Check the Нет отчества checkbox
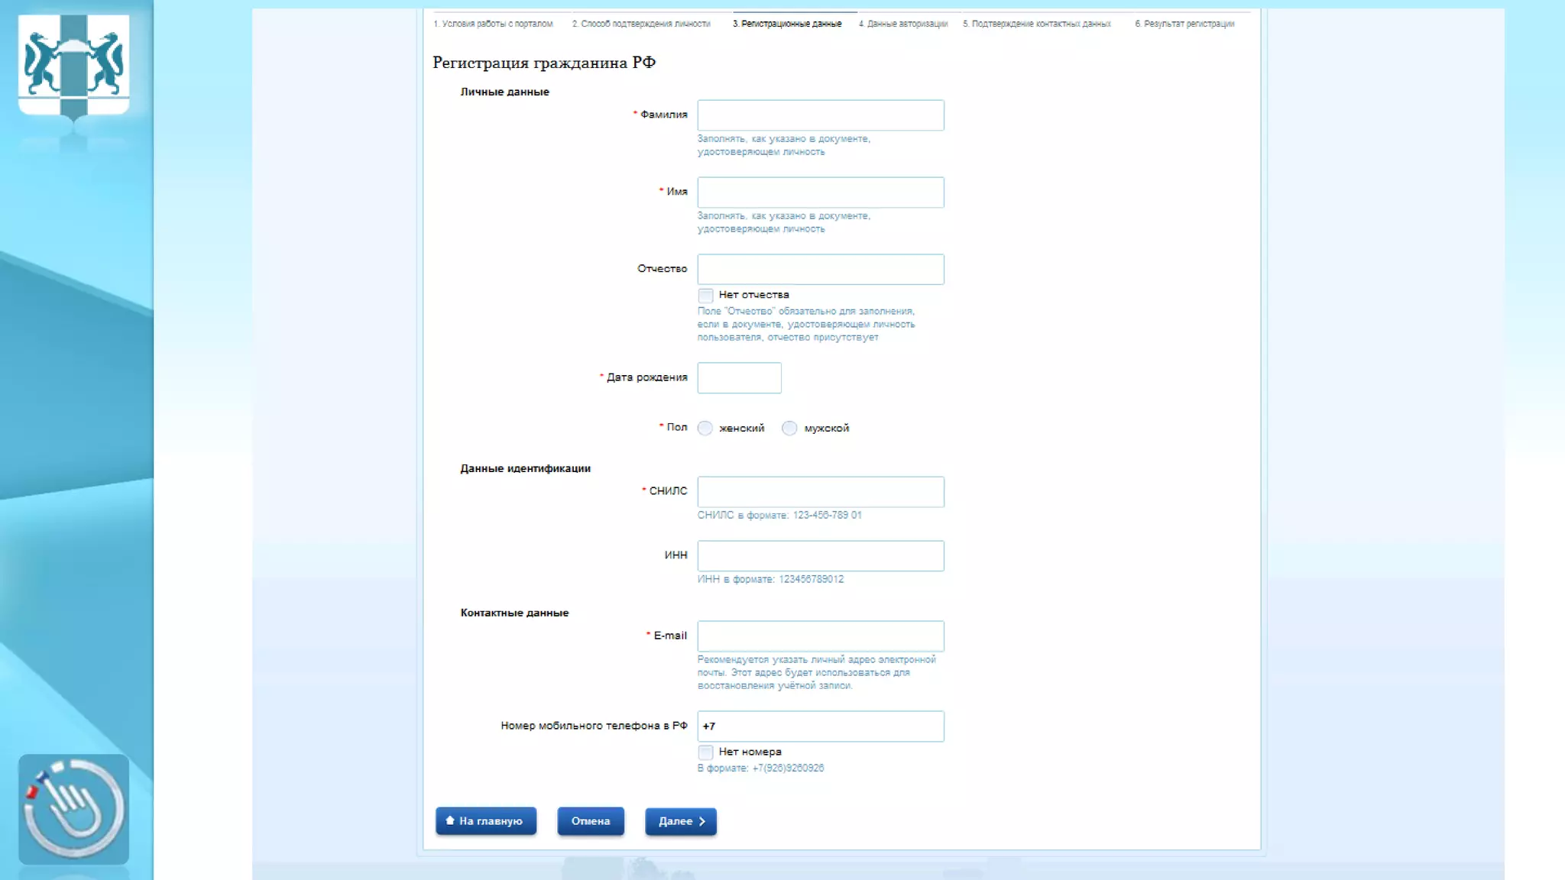The height and width of the screenshot is (880, 1565). [x=705, y=296]
